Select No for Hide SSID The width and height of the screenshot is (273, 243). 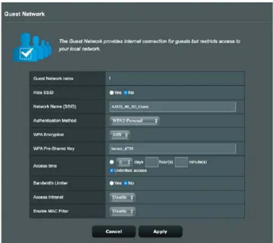click(126, 93)
